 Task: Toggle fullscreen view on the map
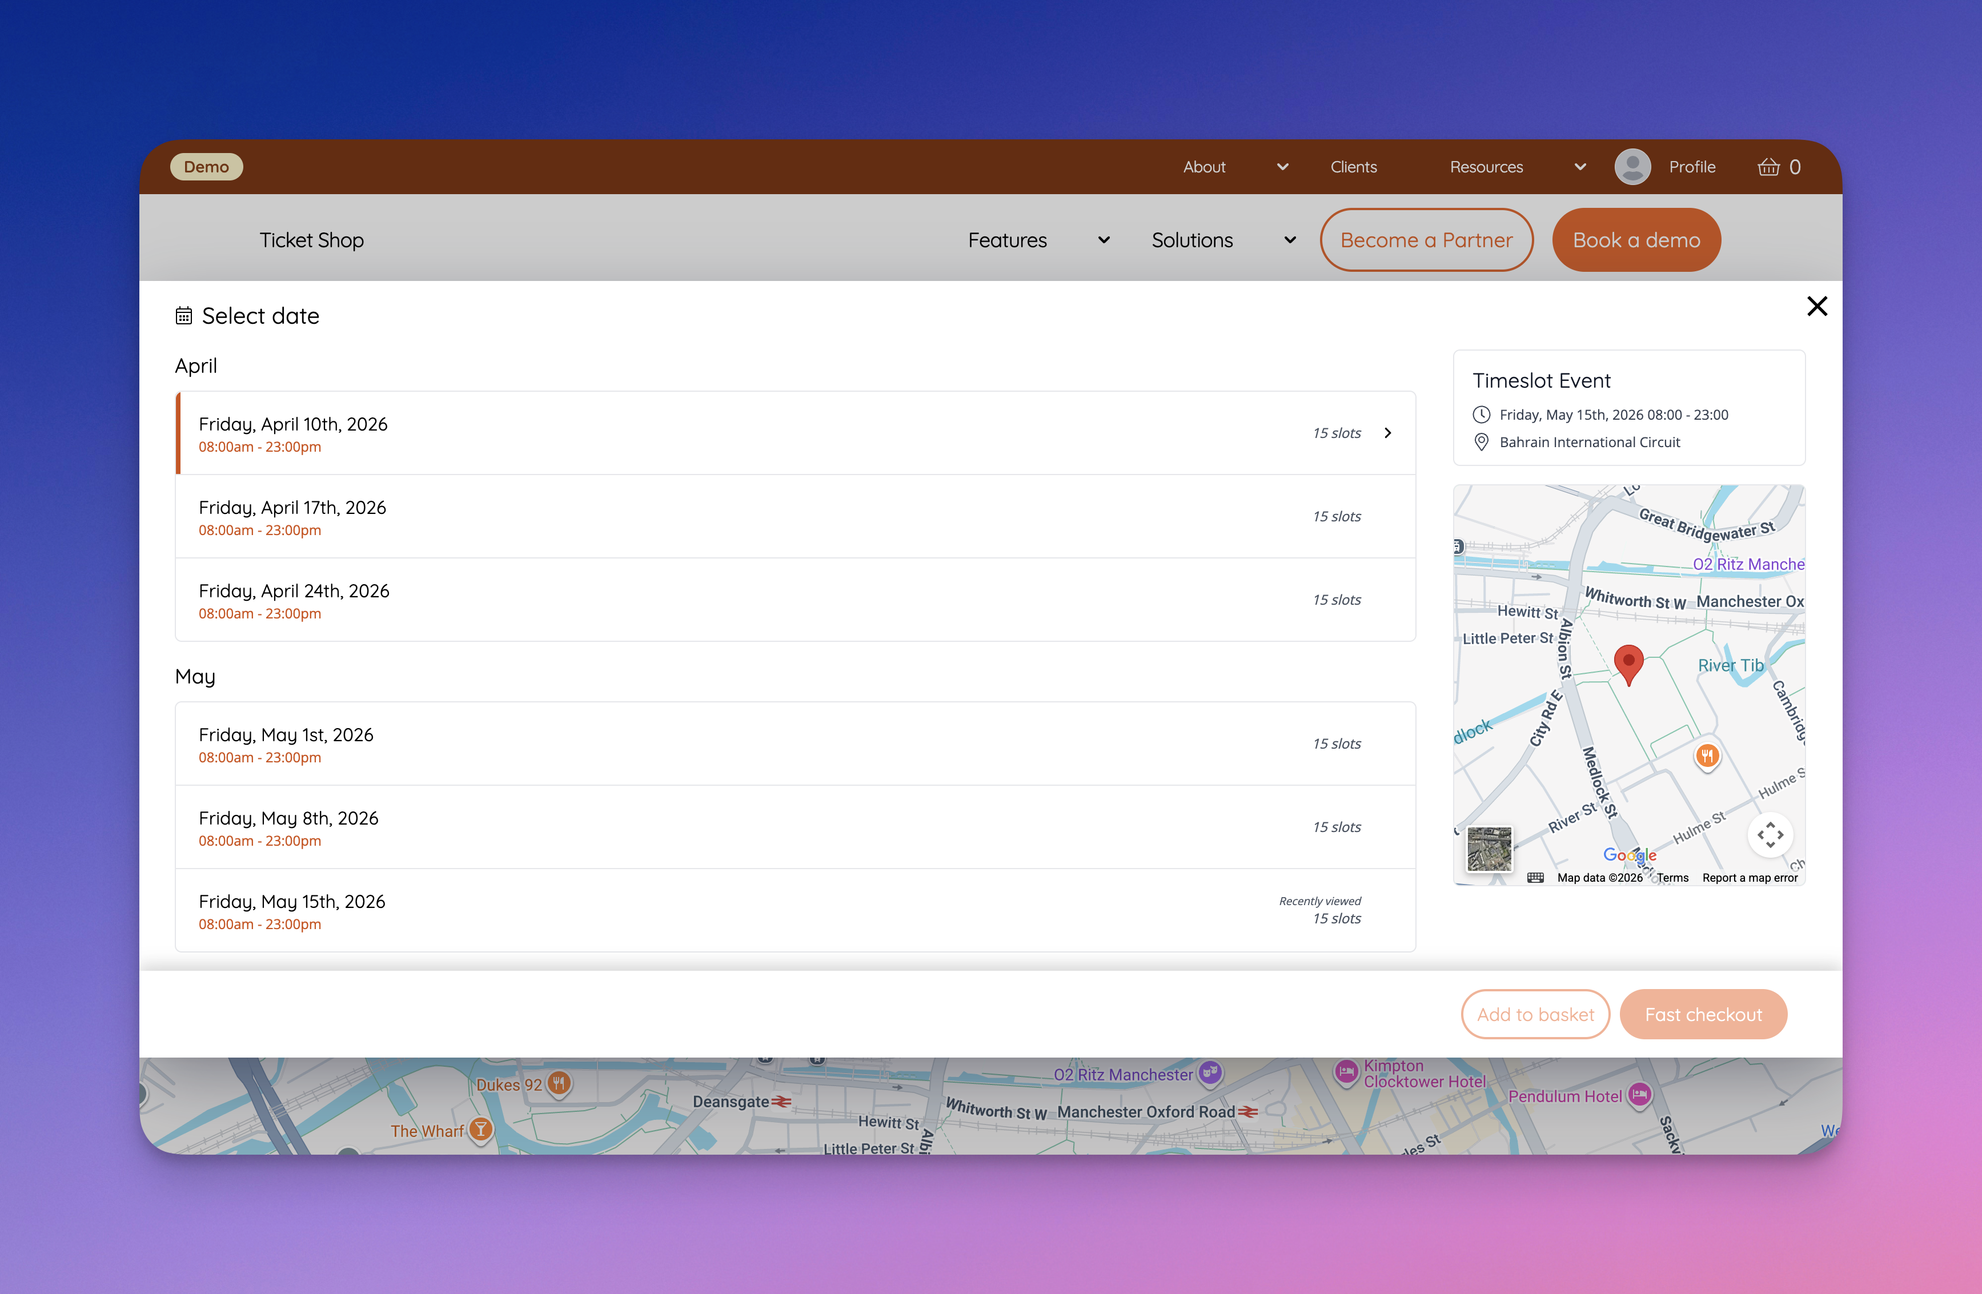[1770, 834]
